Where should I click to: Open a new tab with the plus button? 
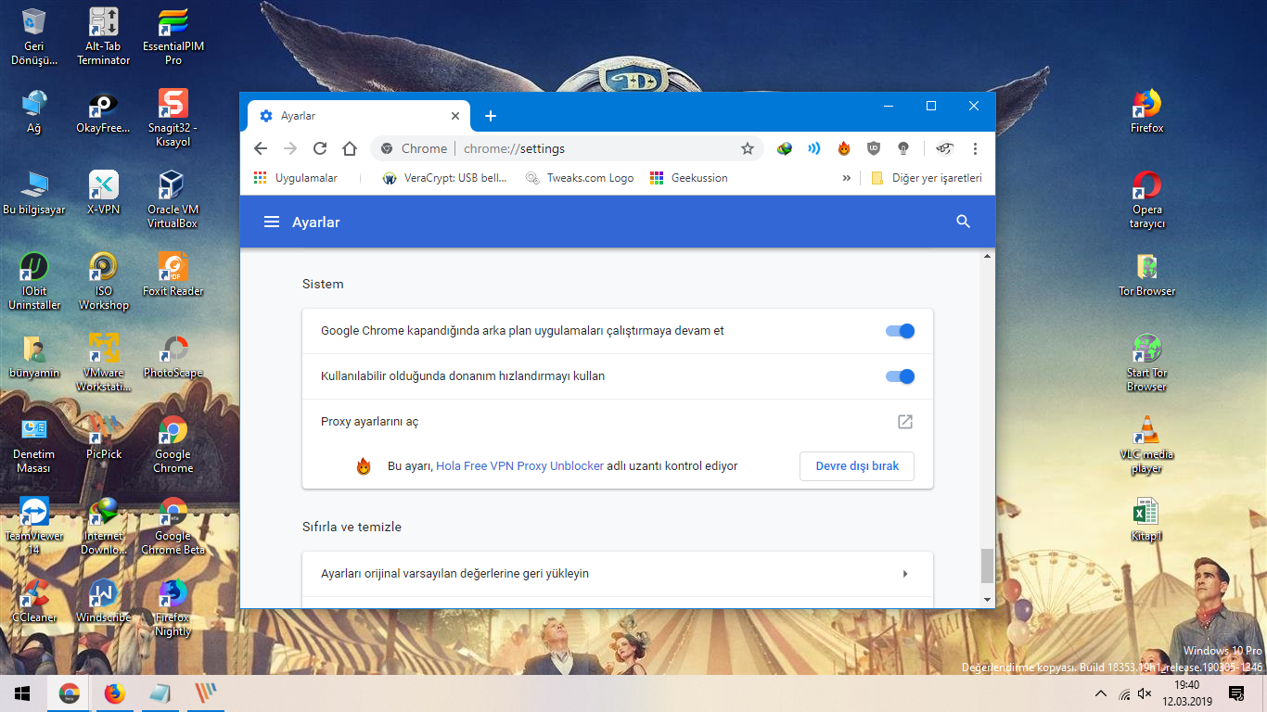click(x=491, y=116)
